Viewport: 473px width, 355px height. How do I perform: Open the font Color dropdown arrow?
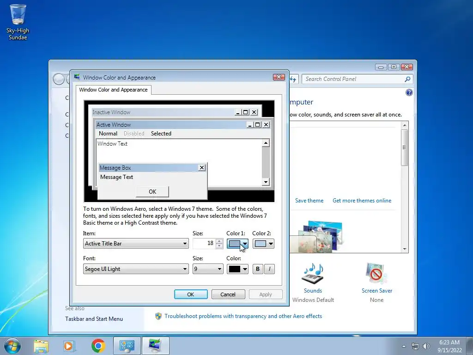pyautogui.click(x=245, y=269)
